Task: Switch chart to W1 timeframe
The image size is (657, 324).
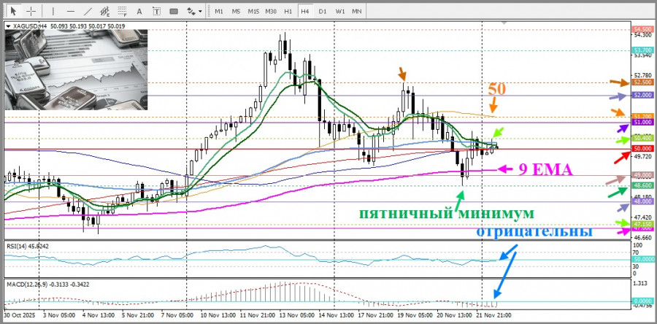Action: [339, 11]
